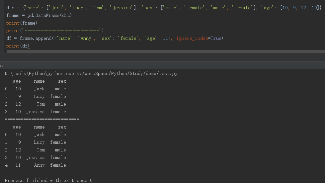Click the print(df) statement
The image size is (325, 183).
point(18,46)
